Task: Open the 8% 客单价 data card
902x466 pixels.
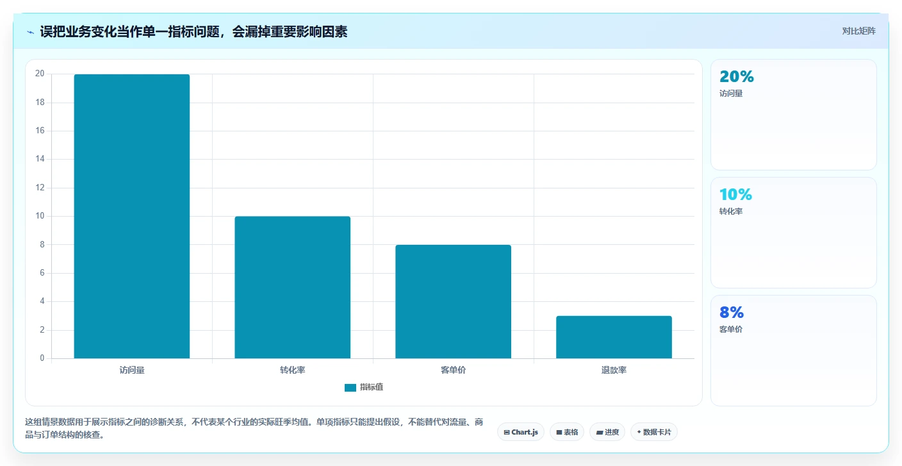Action: click(x=793, y=351)
